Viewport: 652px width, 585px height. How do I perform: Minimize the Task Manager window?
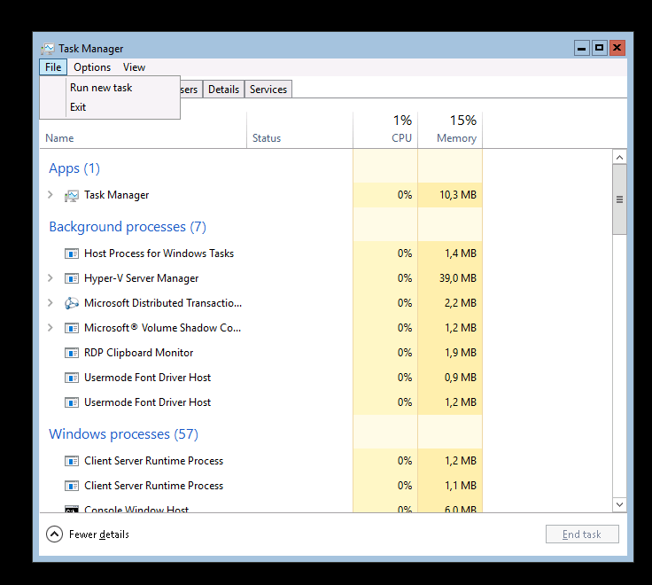(x=582, y=48)
